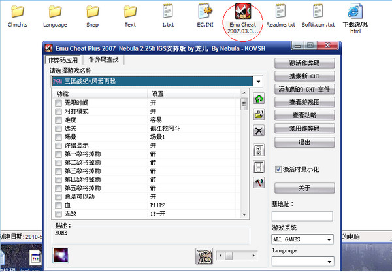Click the 退出 button
Screen dimensions: 392x272
pos(304,143)
